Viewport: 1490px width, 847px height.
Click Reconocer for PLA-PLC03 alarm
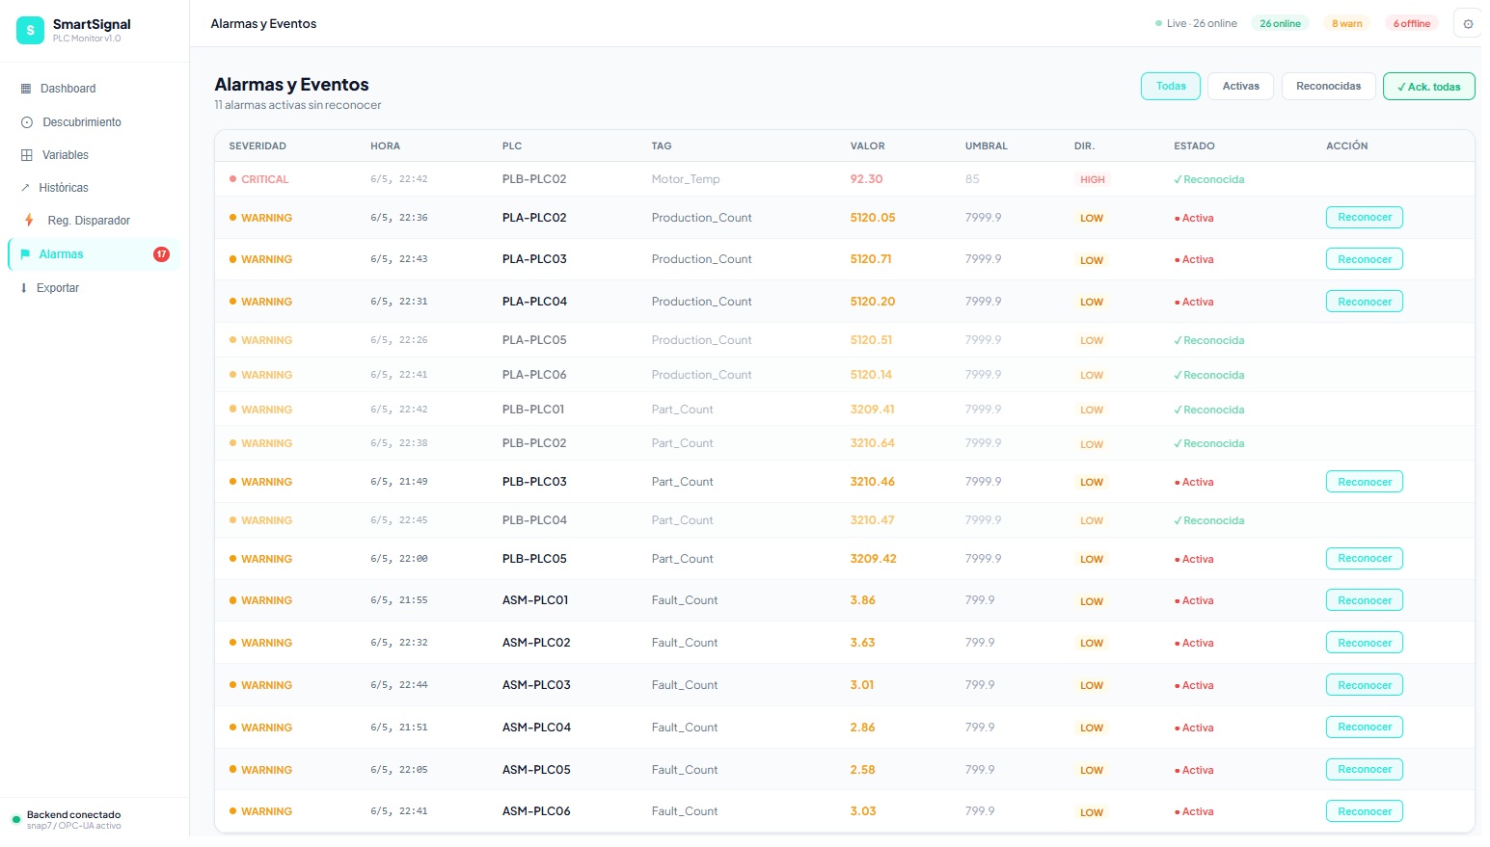(x=1365, y=259)
